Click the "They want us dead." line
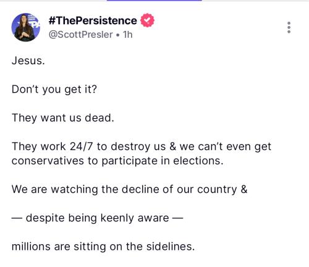The height and width of the screenshot is (267, 309). coord(63,118)
